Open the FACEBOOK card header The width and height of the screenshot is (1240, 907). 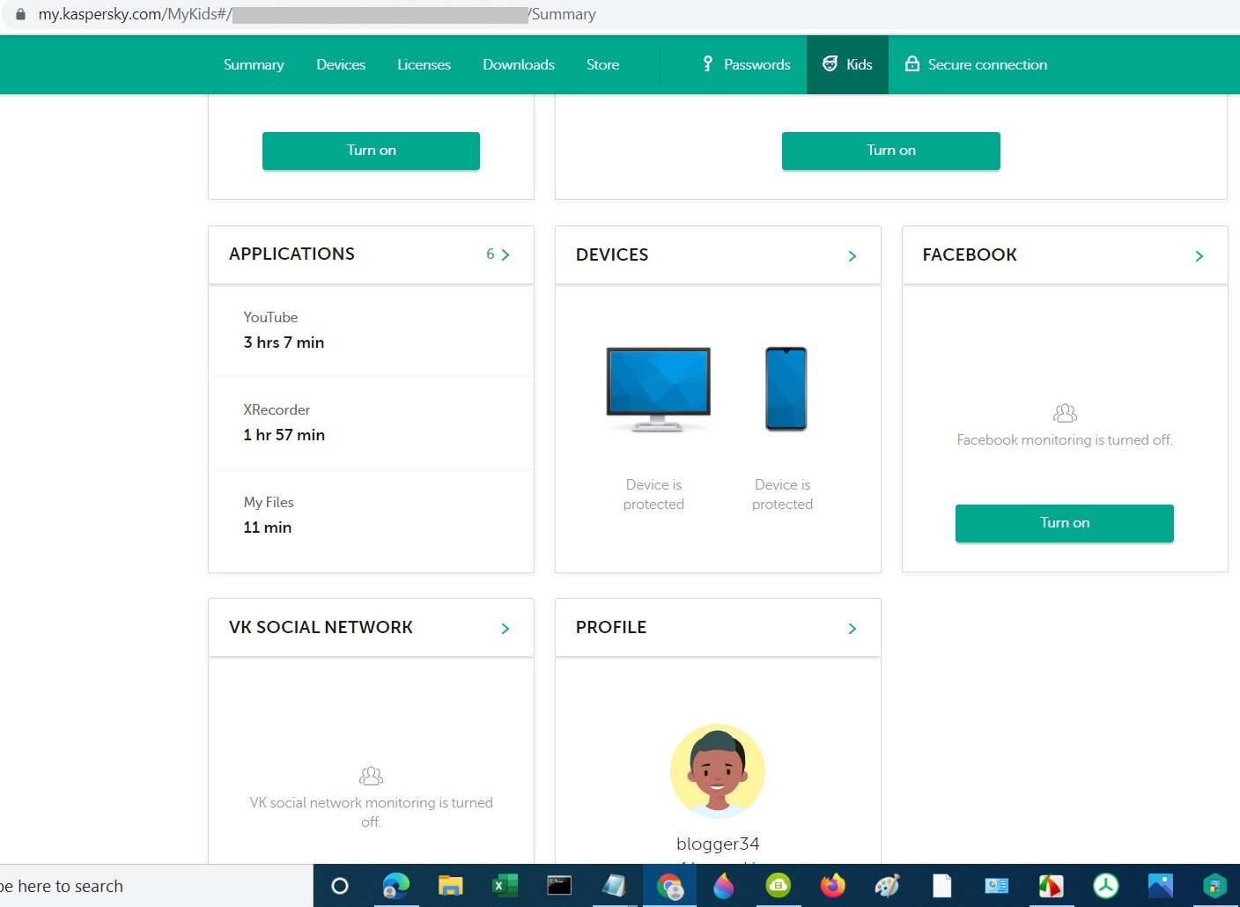1065,254
